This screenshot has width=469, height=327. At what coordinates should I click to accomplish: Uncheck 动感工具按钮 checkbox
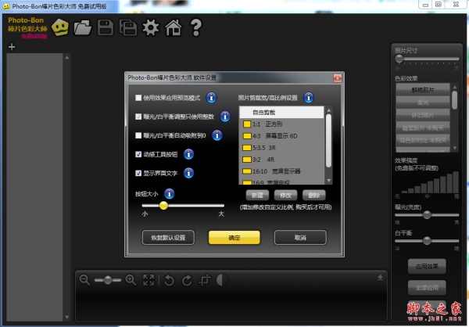point(138,154)
